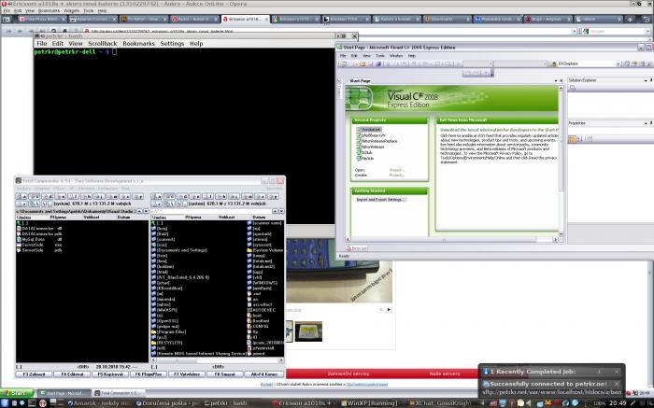Open left panel directory history dropdown arrow
This screenshot has height=408, width=654.
coord(146,211)
